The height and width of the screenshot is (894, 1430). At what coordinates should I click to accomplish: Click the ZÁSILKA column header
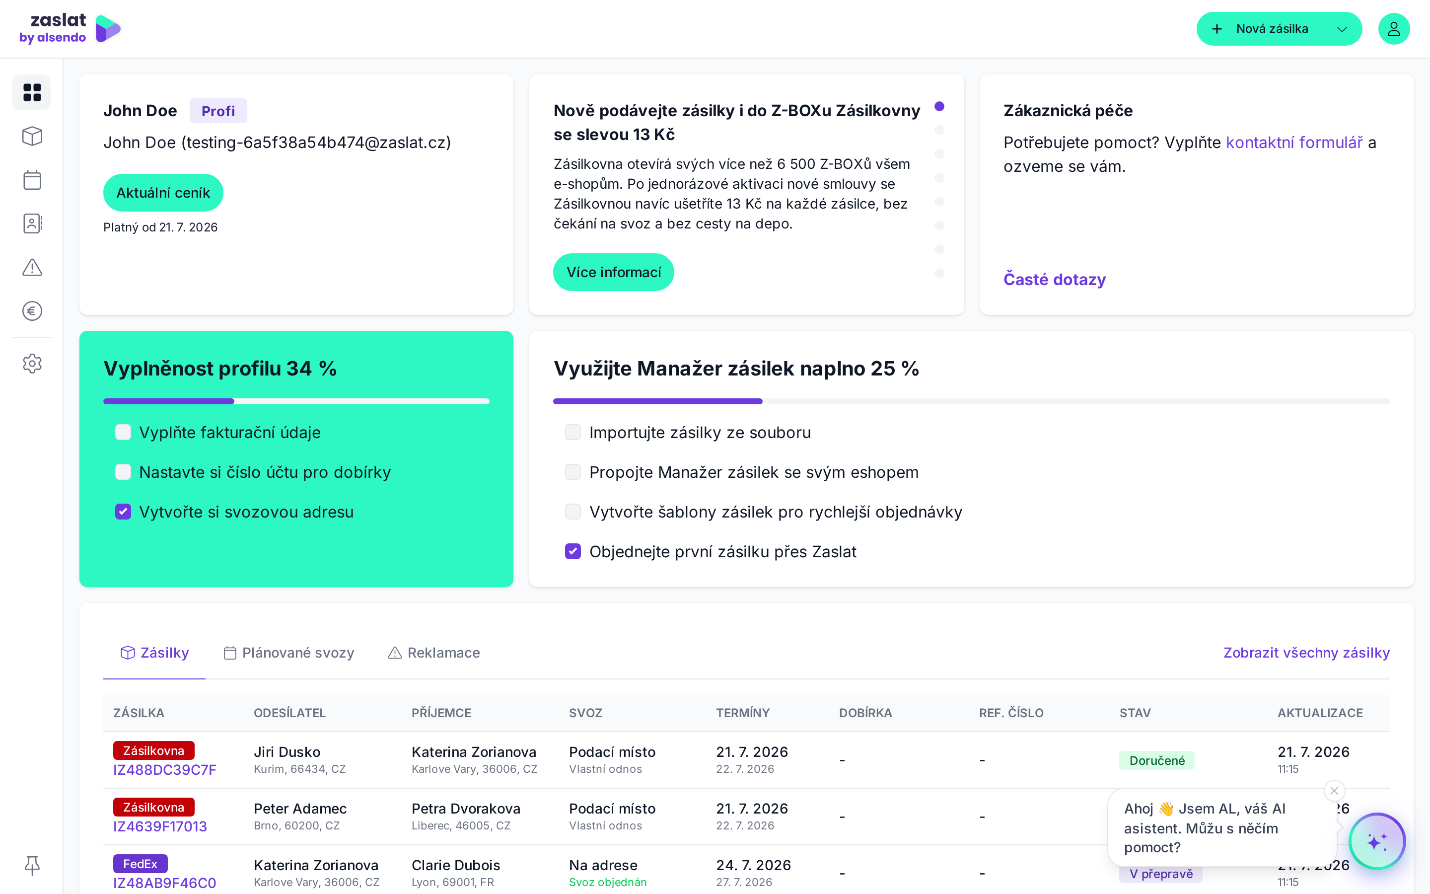pyautogui.click(x=139, y=713)
